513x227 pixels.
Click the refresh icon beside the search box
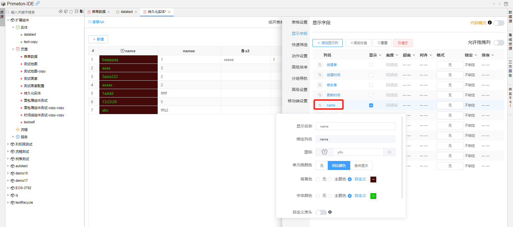tap(71, 12)
